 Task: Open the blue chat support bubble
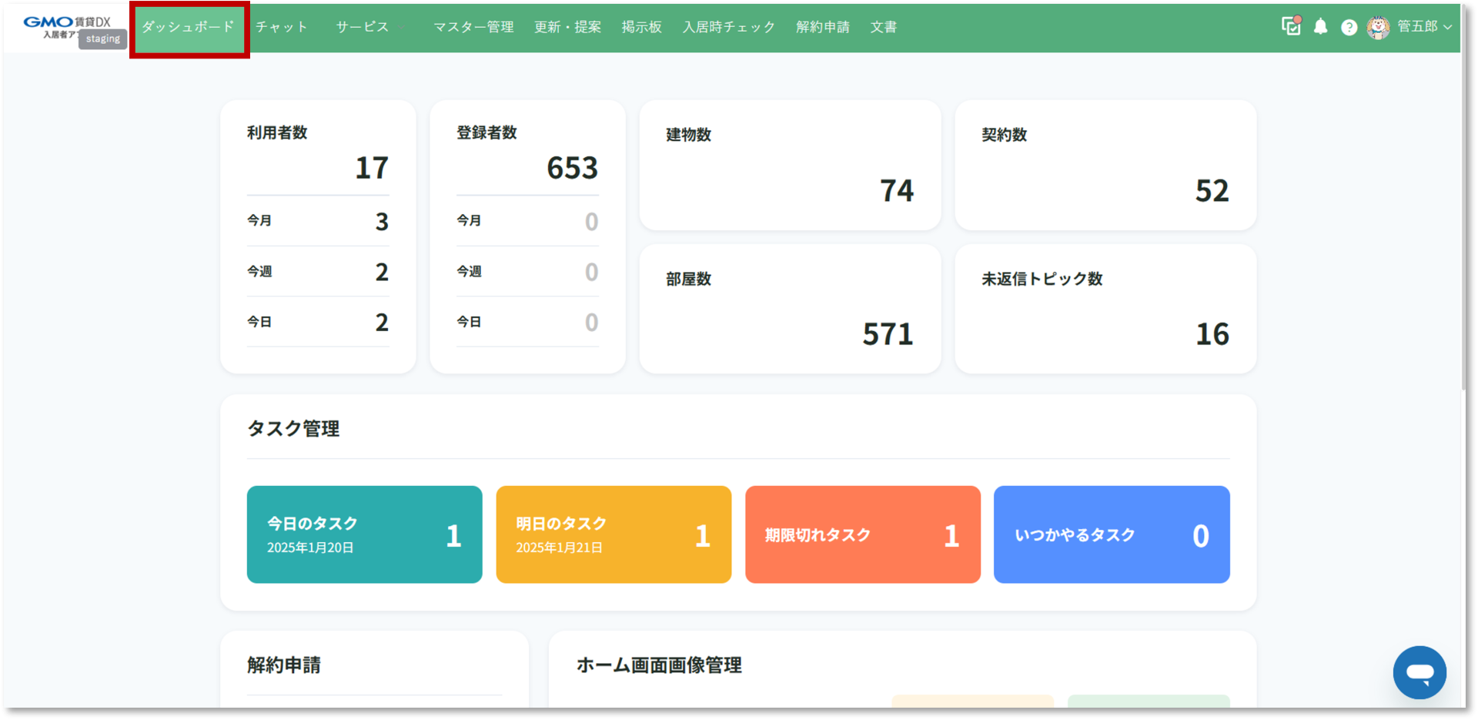(1419, 672)
